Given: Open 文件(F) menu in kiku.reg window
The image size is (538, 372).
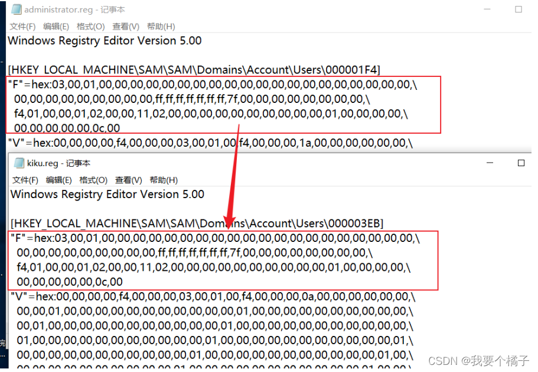Looking at the screenshot, I should click(25, 180).
